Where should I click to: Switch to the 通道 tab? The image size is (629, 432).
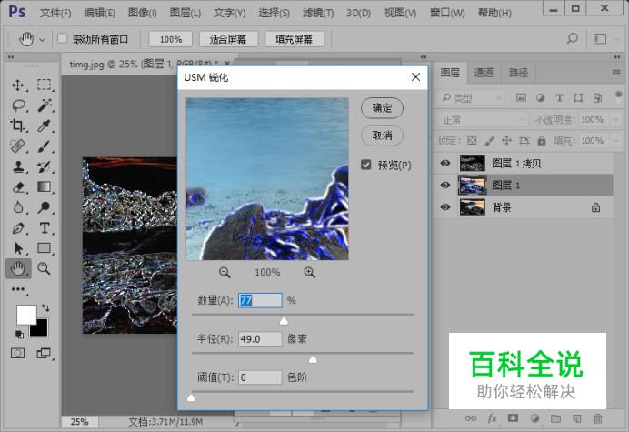point(484,73)
